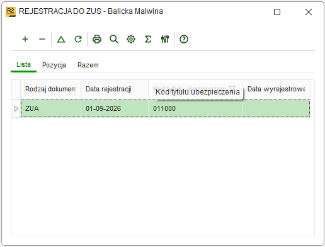Screen dimensions: 325x247
Task: Click the empty Data wyrejestrowania cell in ZUA row
Action: (277, 108)
